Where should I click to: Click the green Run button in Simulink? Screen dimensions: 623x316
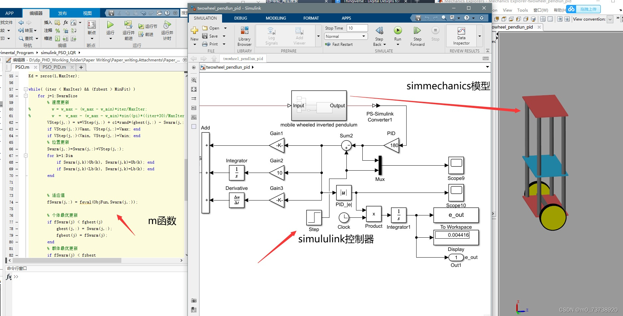(398, 31)
